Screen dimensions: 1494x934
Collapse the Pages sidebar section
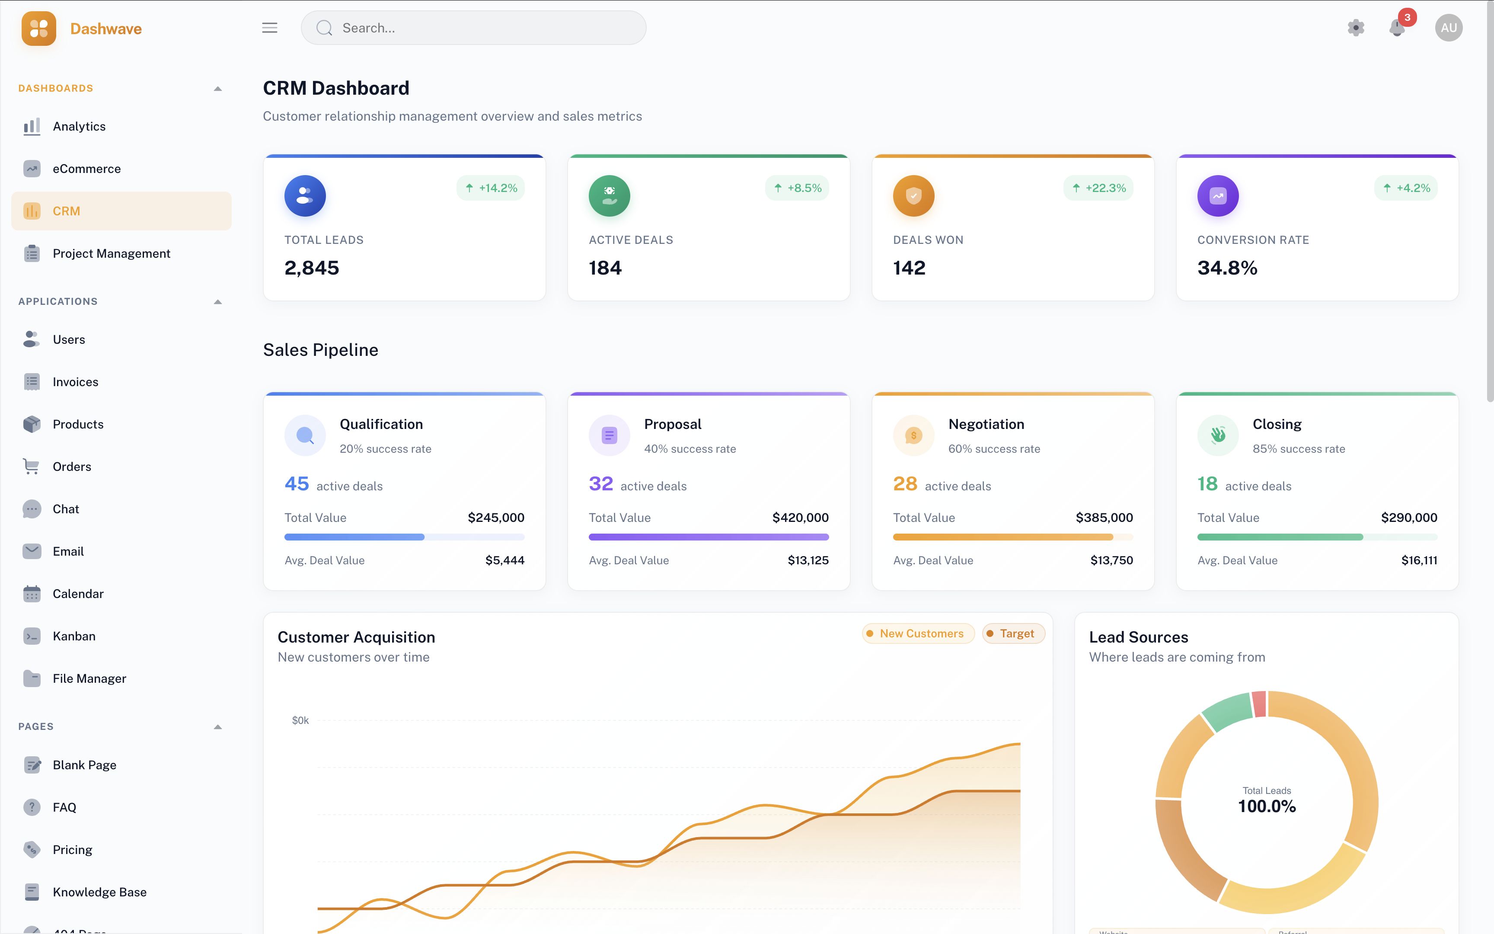217,727
